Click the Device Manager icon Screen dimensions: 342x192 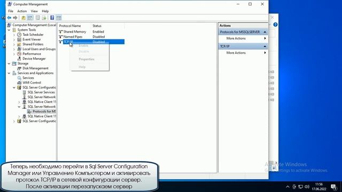[19, 59]
